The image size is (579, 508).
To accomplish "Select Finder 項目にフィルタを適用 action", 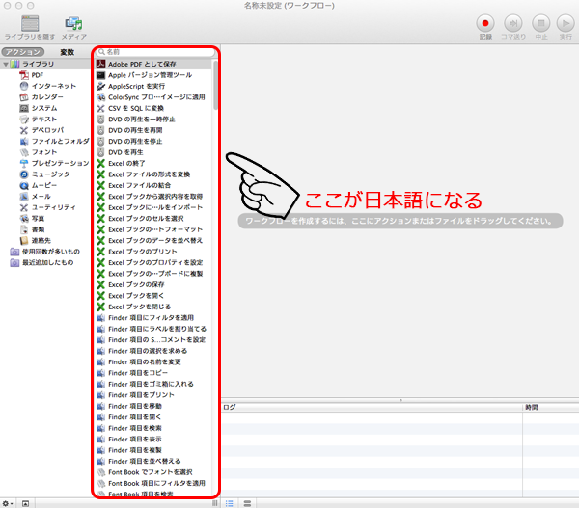I will point(153,318).
